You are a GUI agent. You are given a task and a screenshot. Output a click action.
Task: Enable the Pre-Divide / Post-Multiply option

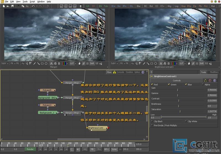tap(152, 125)
